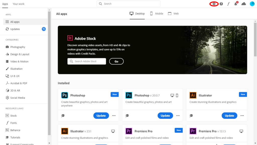Click the "All apps" page heading

click(62, 14)
